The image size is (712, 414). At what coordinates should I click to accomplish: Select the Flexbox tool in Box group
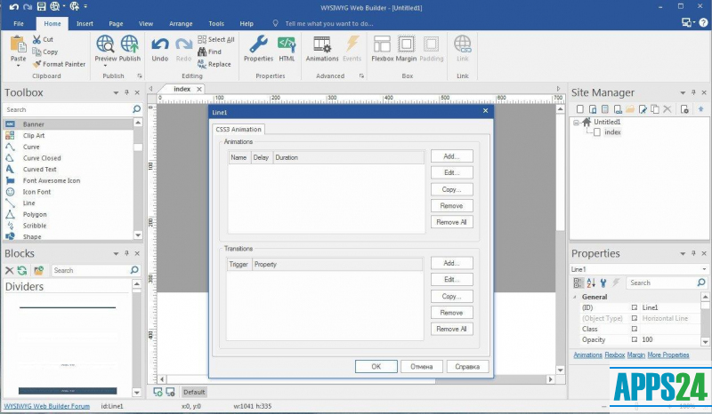click(x=382, y=47)
